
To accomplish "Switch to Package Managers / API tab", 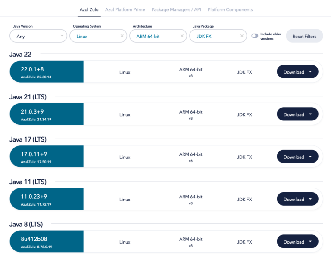I will point(176,9).
